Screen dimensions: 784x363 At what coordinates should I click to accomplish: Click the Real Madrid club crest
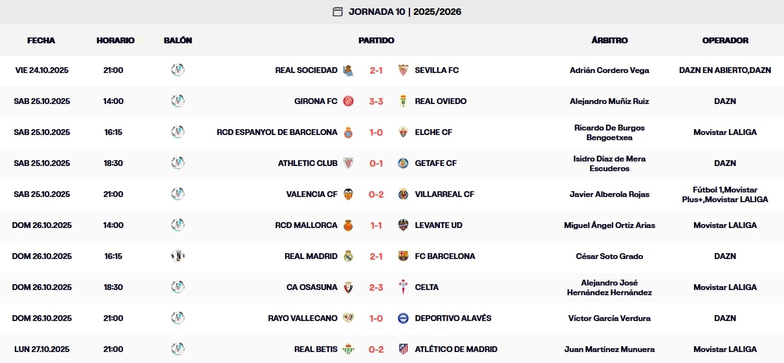pos(349,256)
